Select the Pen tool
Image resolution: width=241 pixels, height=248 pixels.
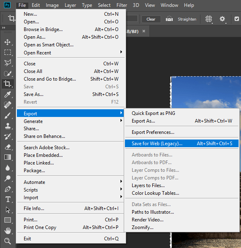(7, 189)
